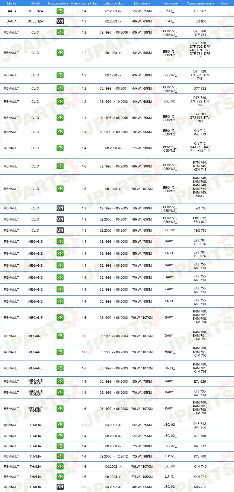Select power cell "66kW / 90KM"
Screen dimensions: 234x492
click(x=142, y=166)
